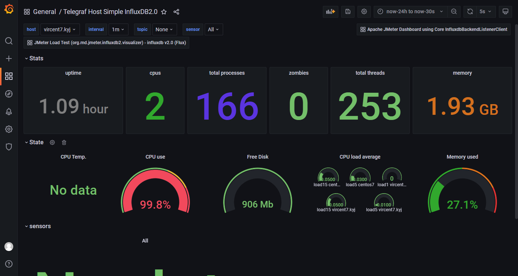Open the 5s refresh interval dropdown
The height and width of the screenshot is (276, 518).
coord(486,11)
